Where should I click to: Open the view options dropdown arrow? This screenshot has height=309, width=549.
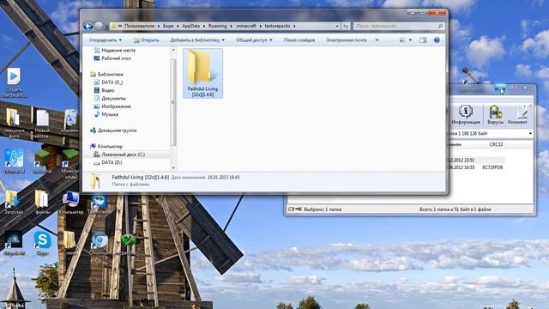410,40
